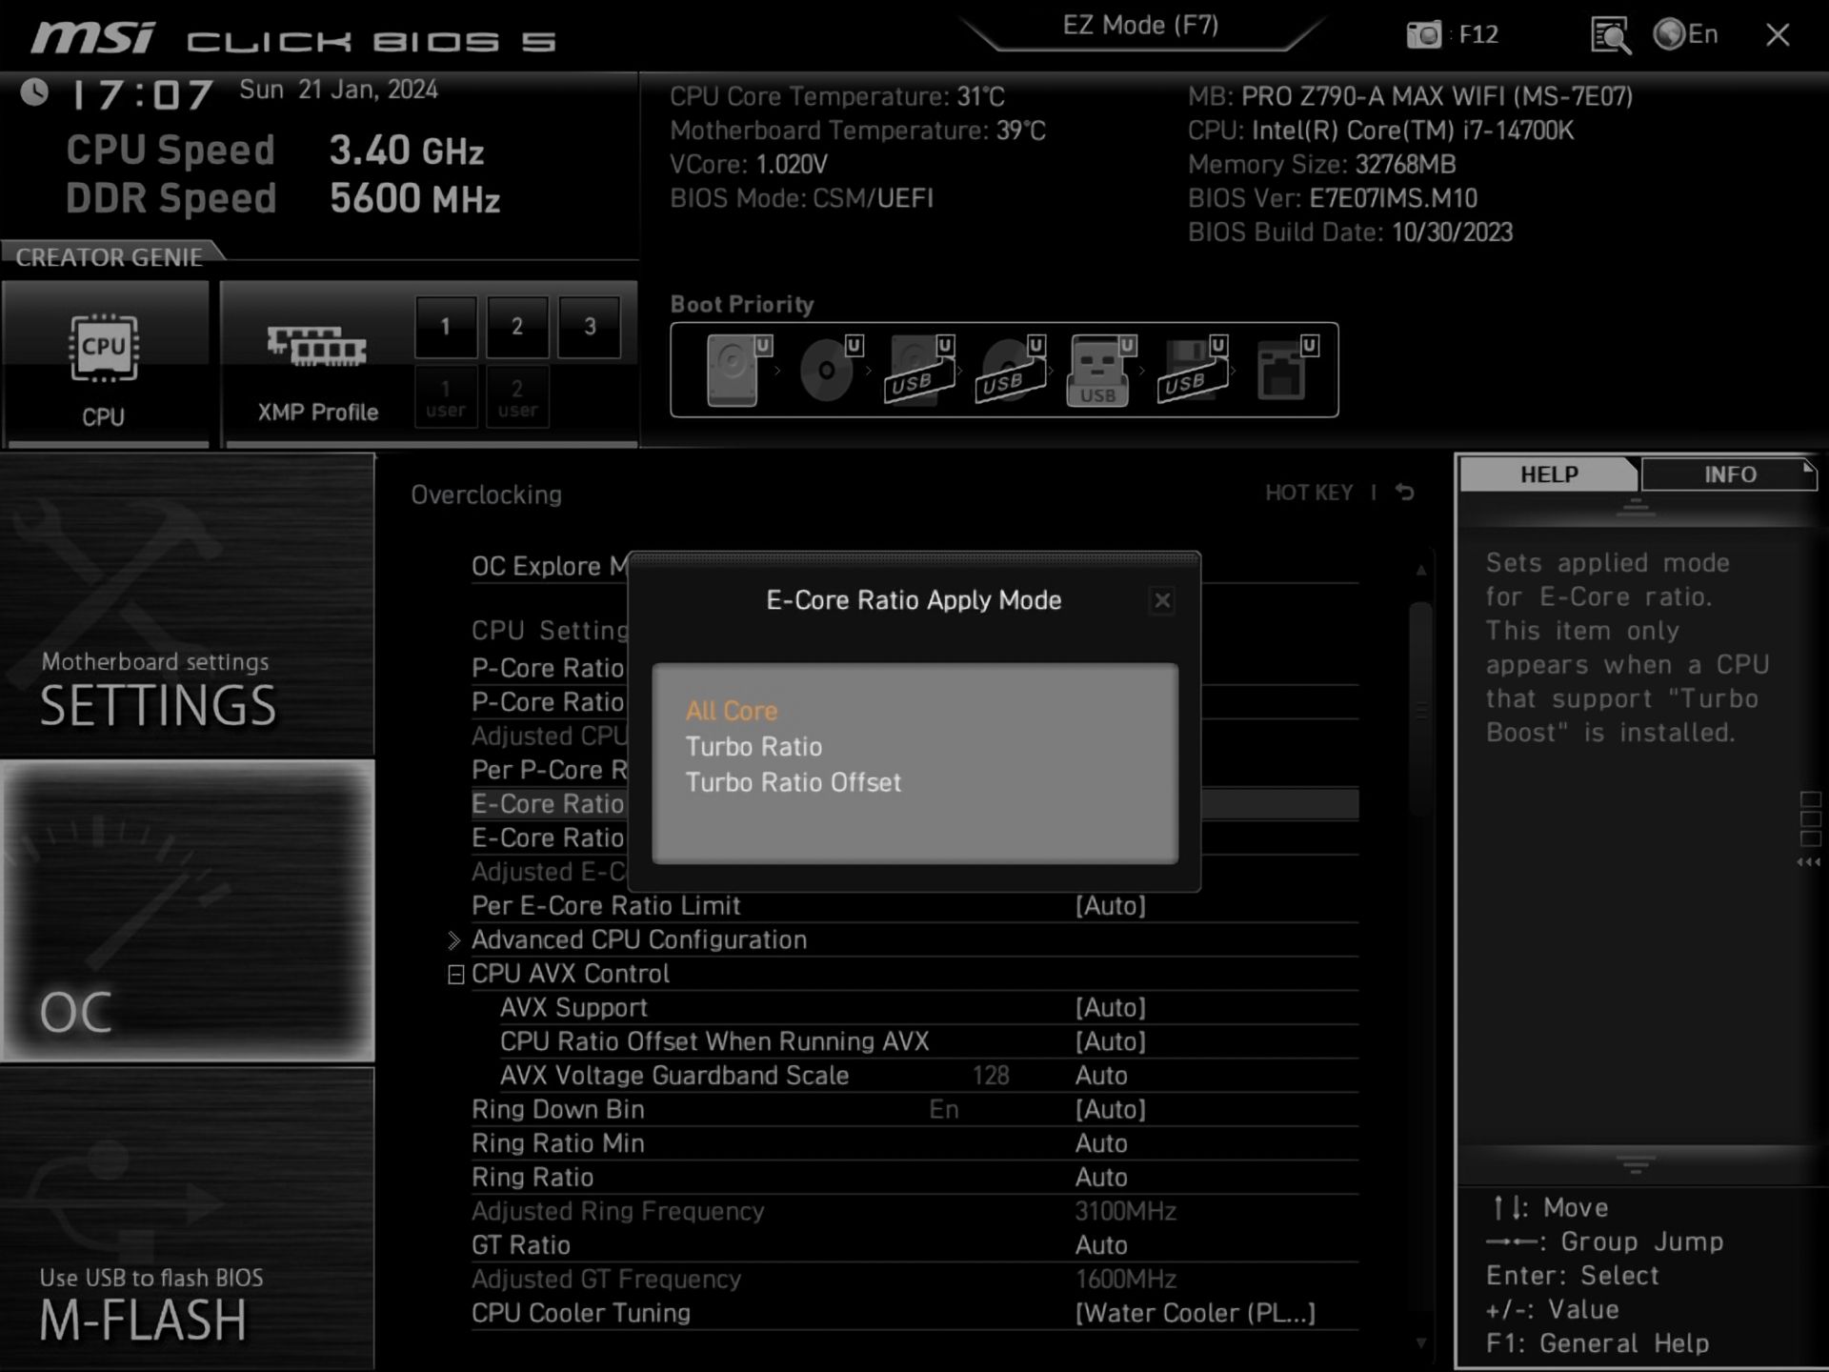Screen dimensions: 1829x1372
Task: Select the hard disk boot priority icon
Action: [732, 370]
